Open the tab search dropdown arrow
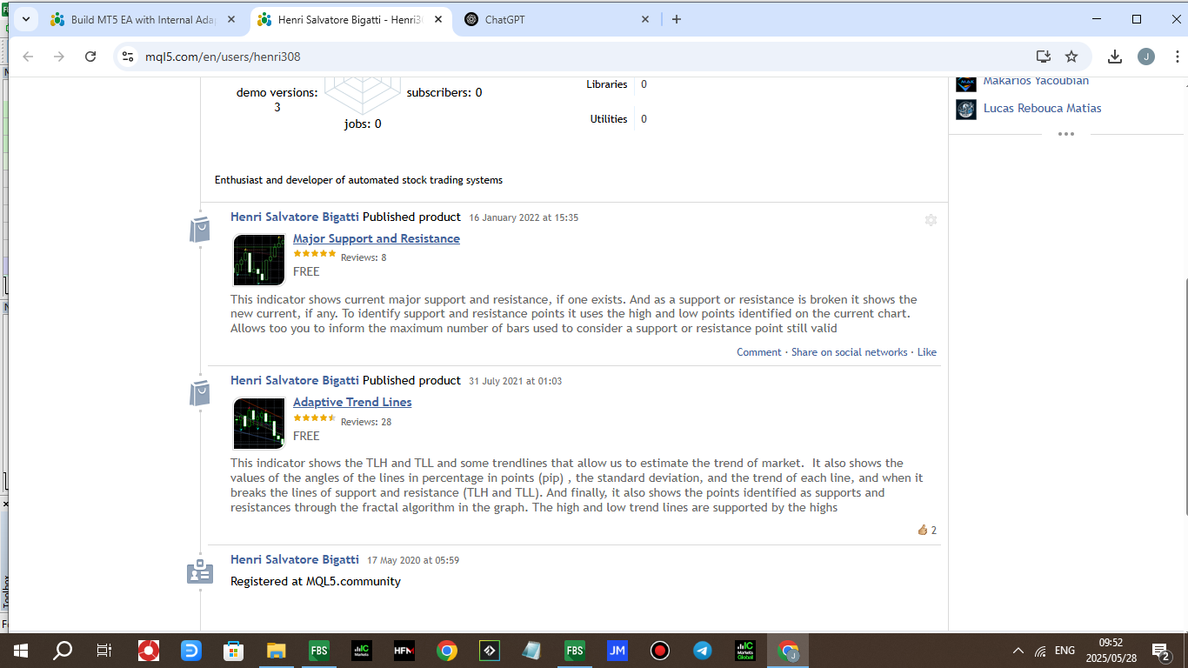This screenshot has height=668, width=1188. (x=25, y=19)
